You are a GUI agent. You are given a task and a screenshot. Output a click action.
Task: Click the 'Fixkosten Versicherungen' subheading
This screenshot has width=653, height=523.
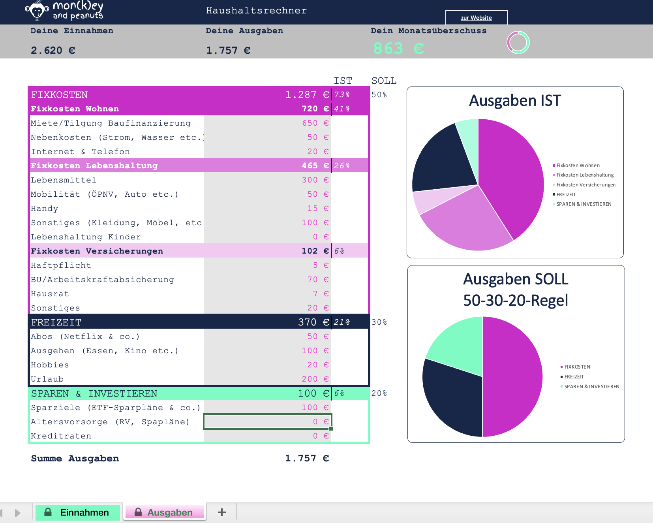pyautogui.click(x=97, y=251)
